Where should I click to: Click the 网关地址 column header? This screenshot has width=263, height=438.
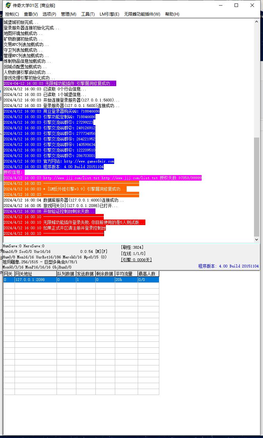(36, 274)
